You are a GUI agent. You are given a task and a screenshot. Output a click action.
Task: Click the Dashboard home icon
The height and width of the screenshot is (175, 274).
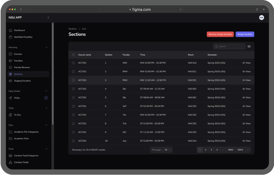point(11,30)
